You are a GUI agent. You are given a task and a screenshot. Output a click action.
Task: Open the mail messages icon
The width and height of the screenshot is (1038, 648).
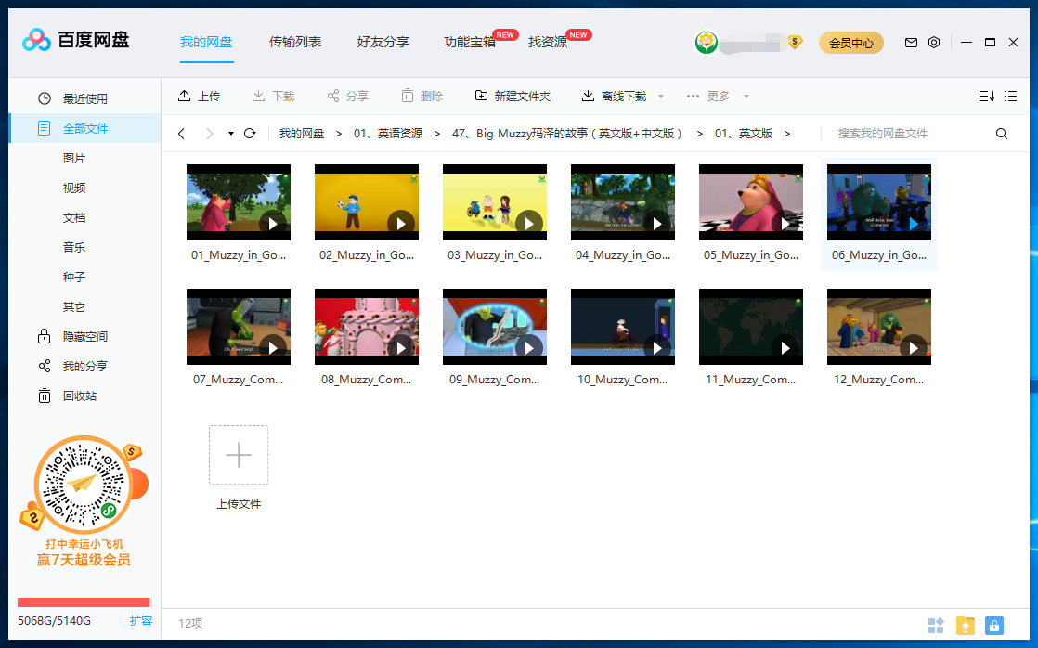coord(911,43)
